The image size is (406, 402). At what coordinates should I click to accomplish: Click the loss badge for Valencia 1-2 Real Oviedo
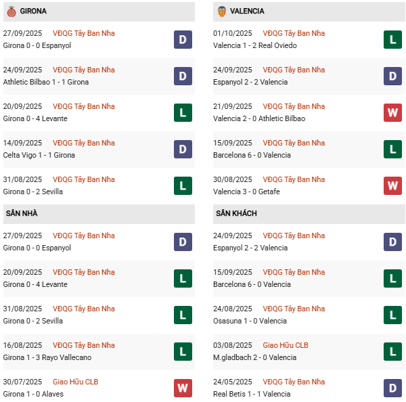393,40
